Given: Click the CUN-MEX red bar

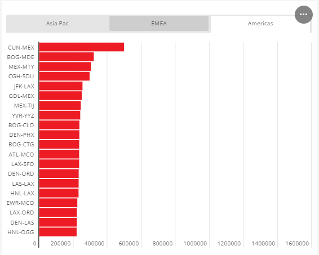Looking at the screenshot, I should point(82,47).
